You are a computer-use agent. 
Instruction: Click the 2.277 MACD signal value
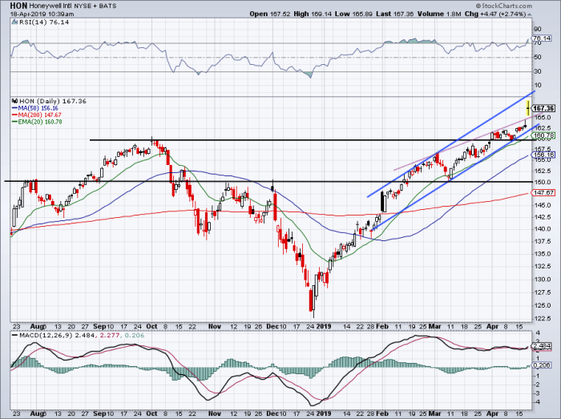tap(110, 336)
